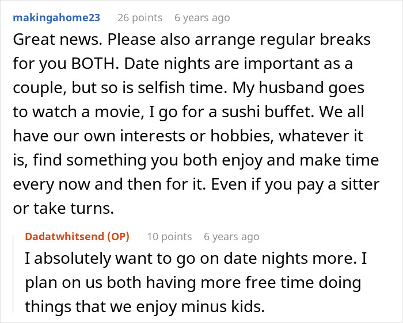The width and height of the screenshot is (403, 323).
Task: Click the (OP) label next to Dadatwhitsend
Action: click(x=119, y=236)
